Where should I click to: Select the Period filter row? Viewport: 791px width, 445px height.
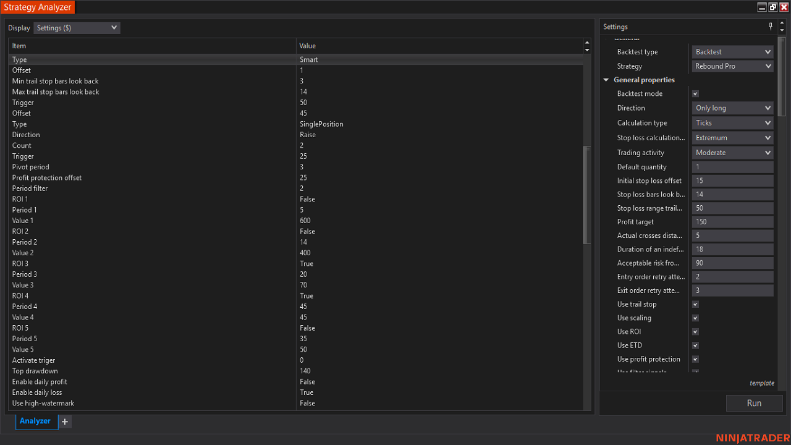click(296, 189)
